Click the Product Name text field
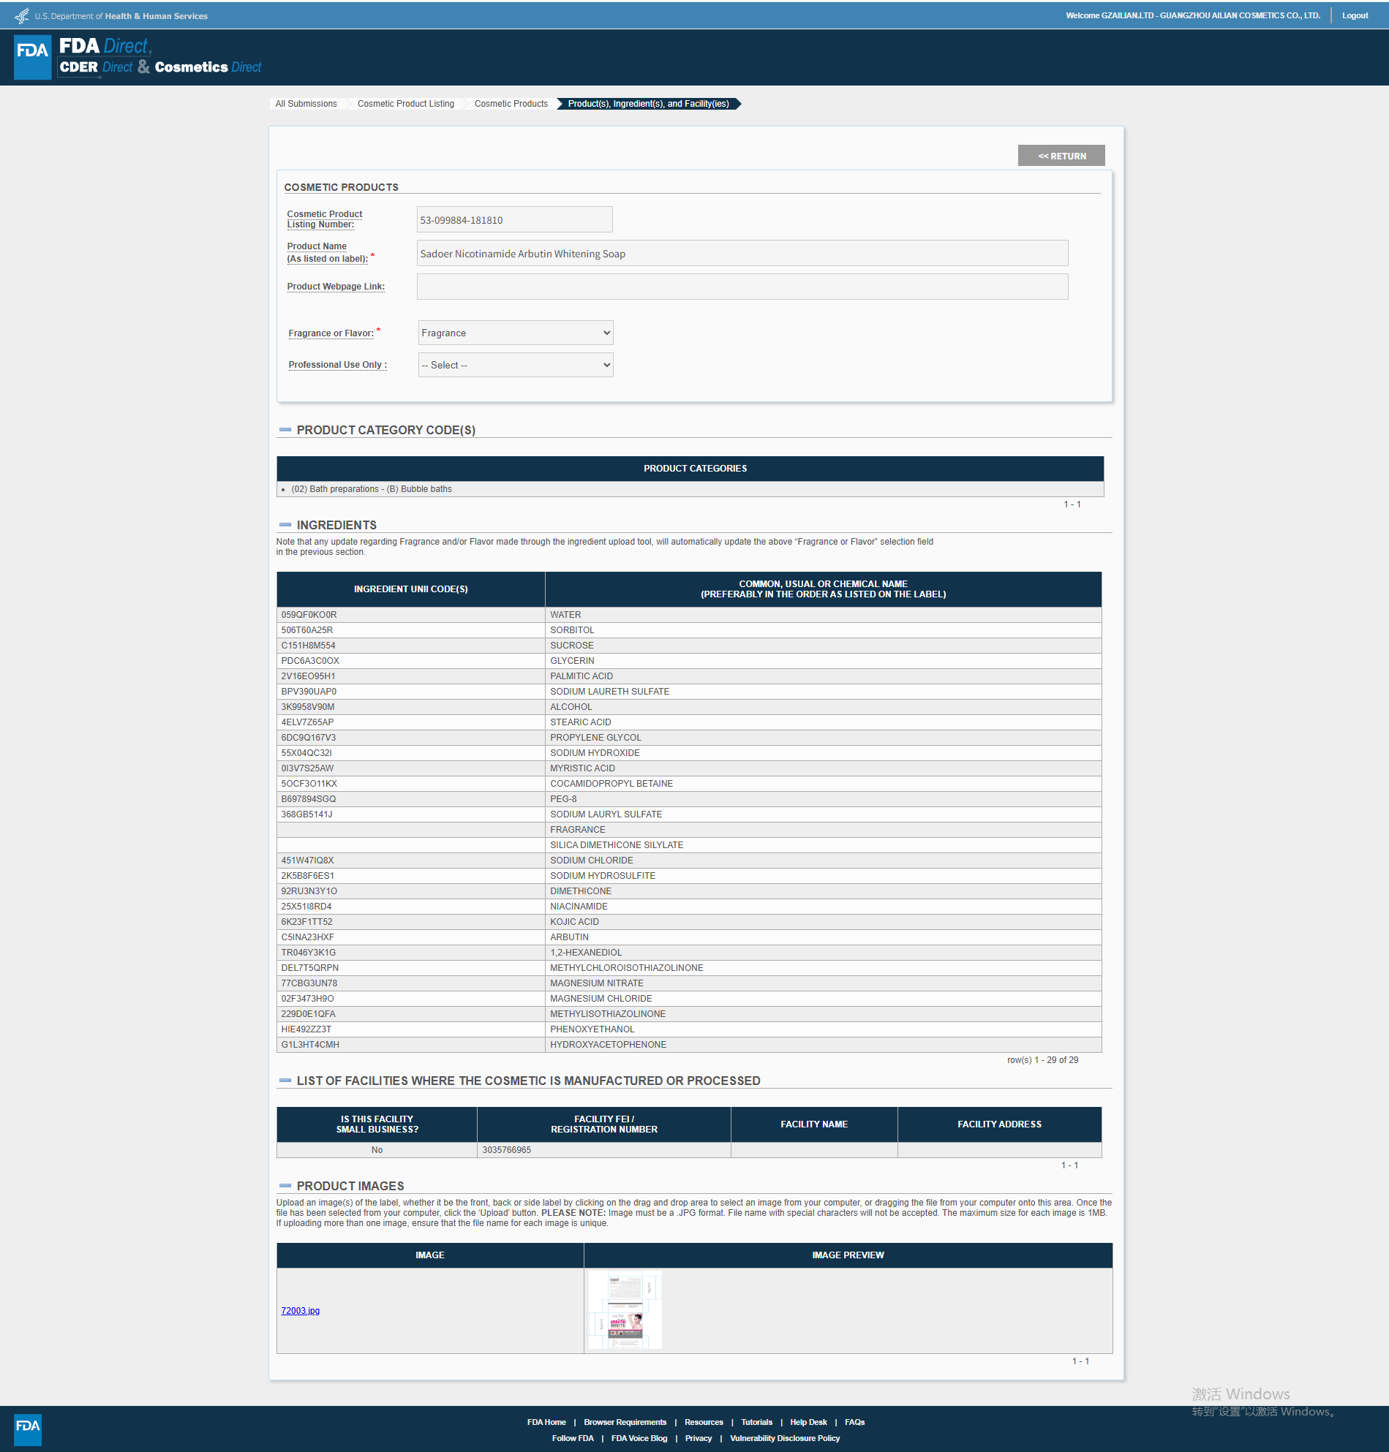The width and height of the screenshot is (1389, 1452). point(742,253)
